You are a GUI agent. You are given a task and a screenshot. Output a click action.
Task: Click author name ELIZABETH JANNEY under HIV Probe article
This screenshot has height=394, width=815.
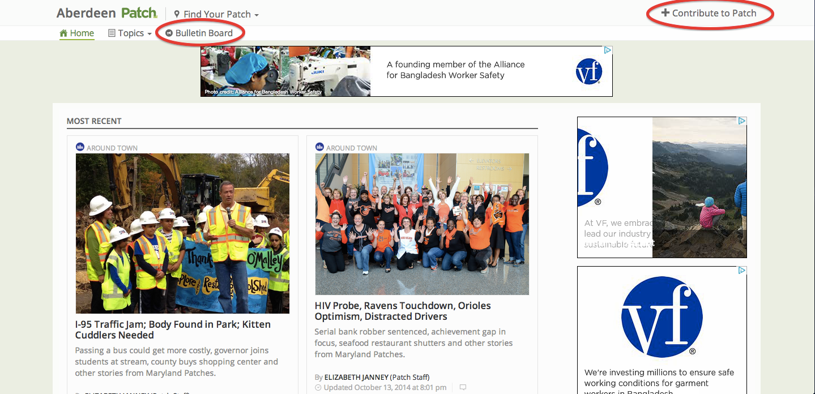coord(356,377)
